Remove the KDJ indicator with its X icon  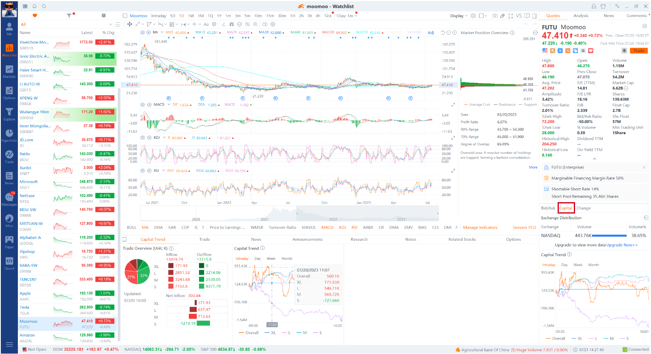pyautogui.click(x=149, y=138)
